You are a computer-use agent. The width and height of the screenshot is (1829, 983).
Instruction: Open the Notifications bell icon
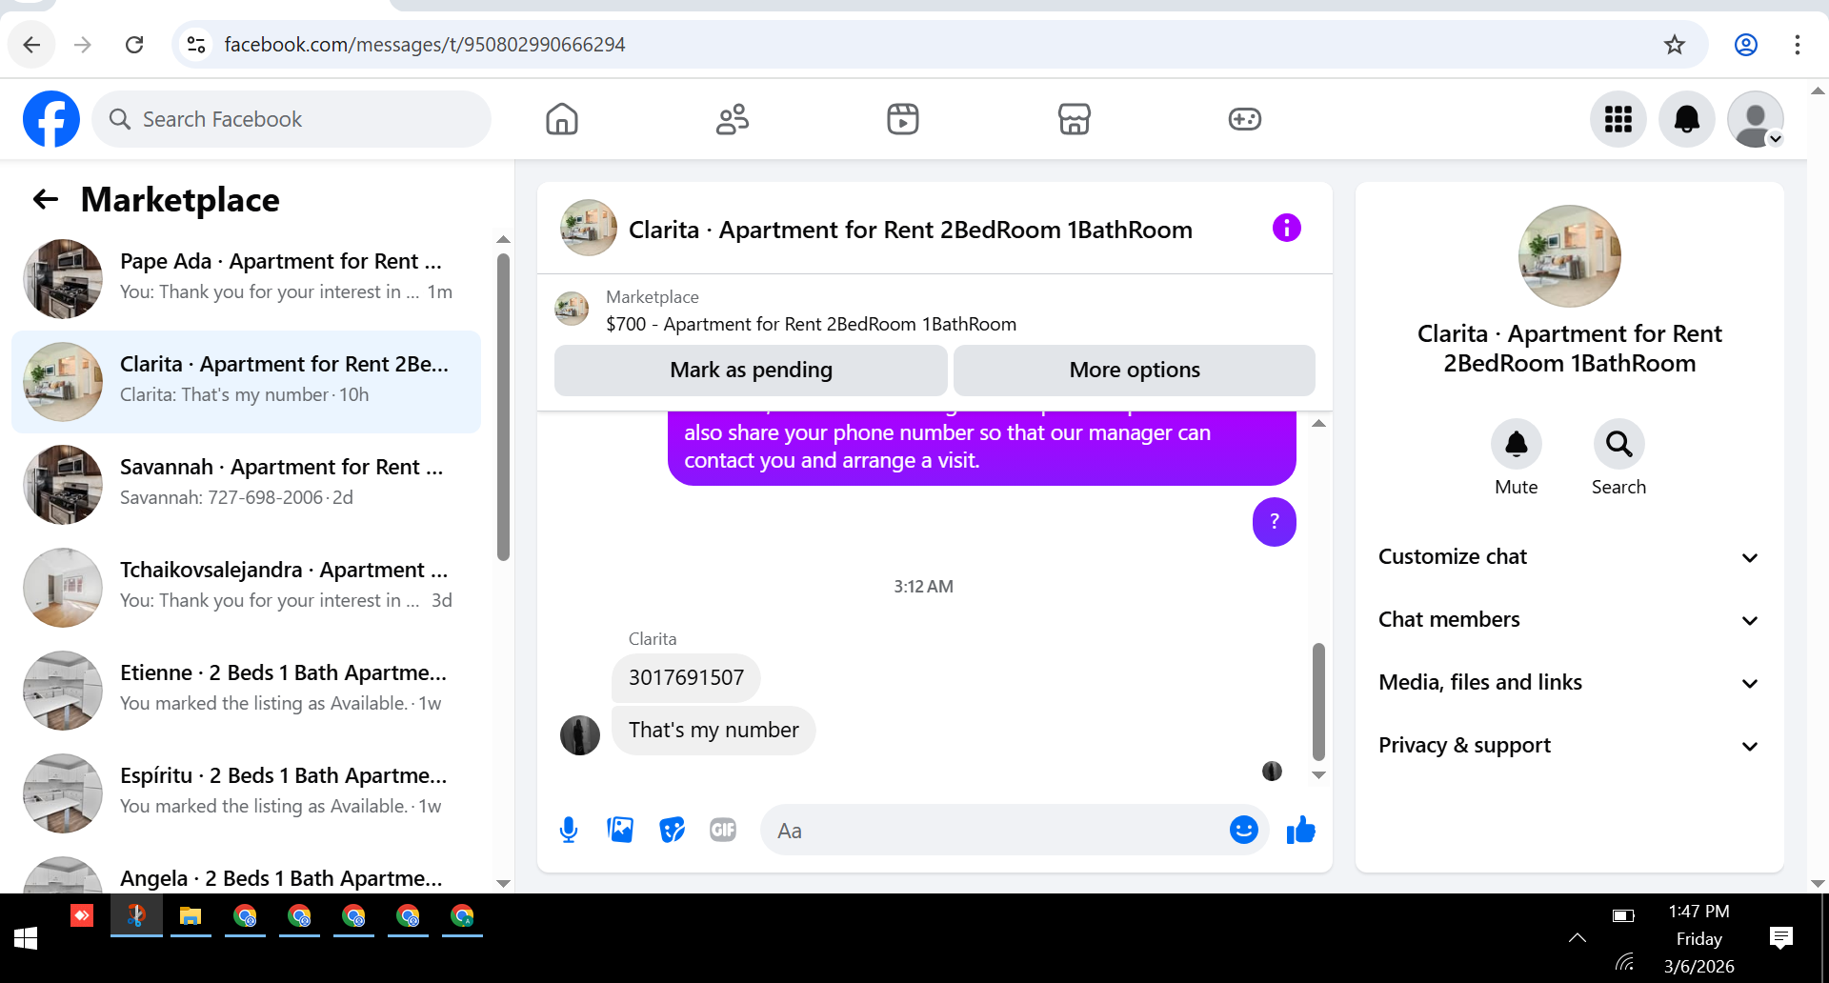click(1687, 119)
